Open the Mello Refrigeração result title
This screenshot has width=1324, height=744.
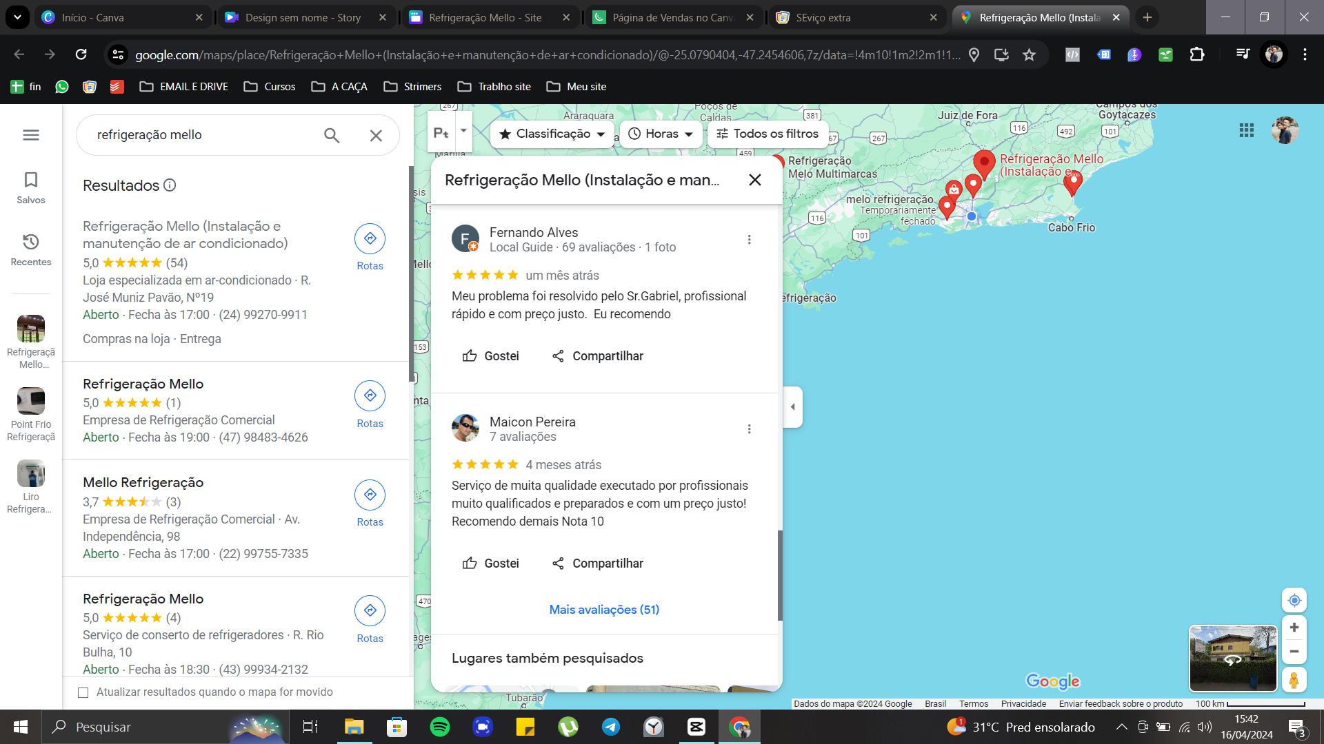[x=143, y=482]
